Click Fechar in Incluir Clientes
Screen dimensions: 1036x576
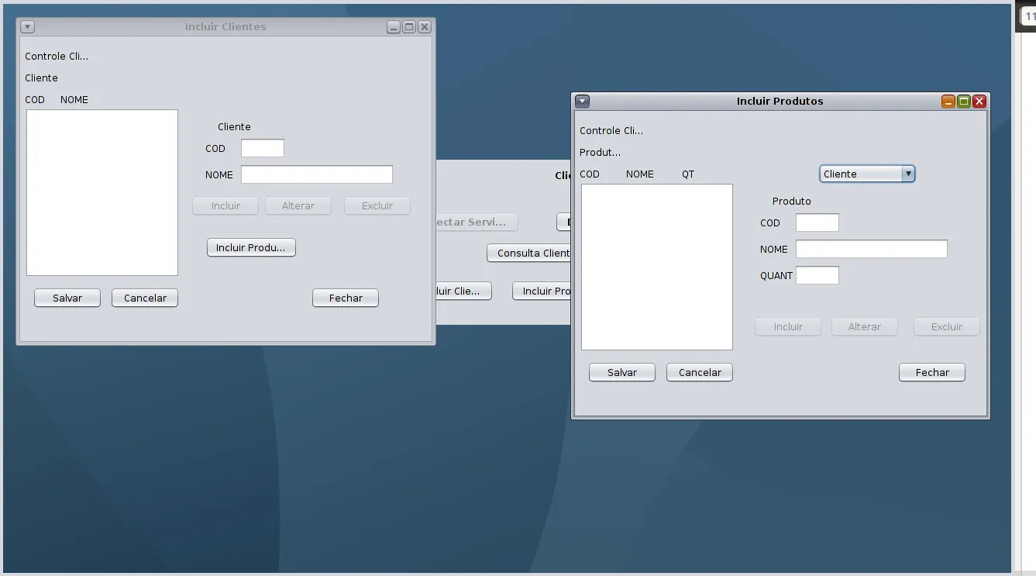pyautogui.click(x=346, y=298)
